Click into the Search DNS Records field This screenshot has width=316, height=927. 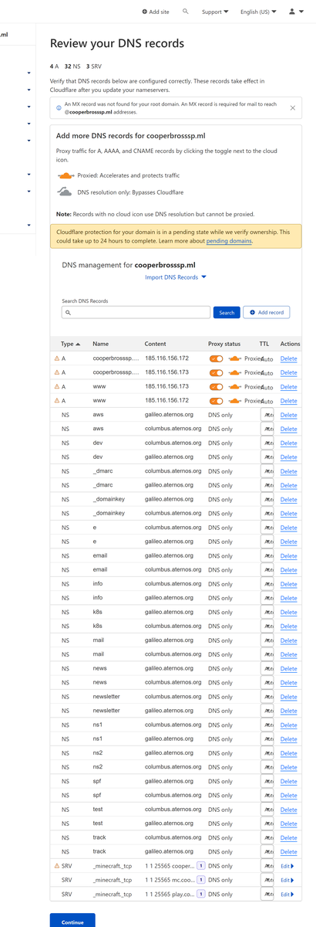tap(136, 312)
